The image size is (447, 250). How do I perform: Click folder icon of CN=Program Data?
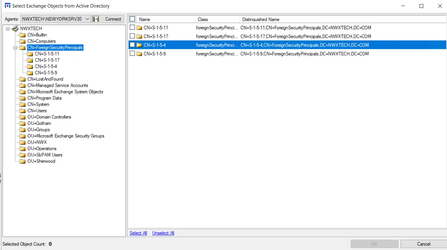pos(22,98)
